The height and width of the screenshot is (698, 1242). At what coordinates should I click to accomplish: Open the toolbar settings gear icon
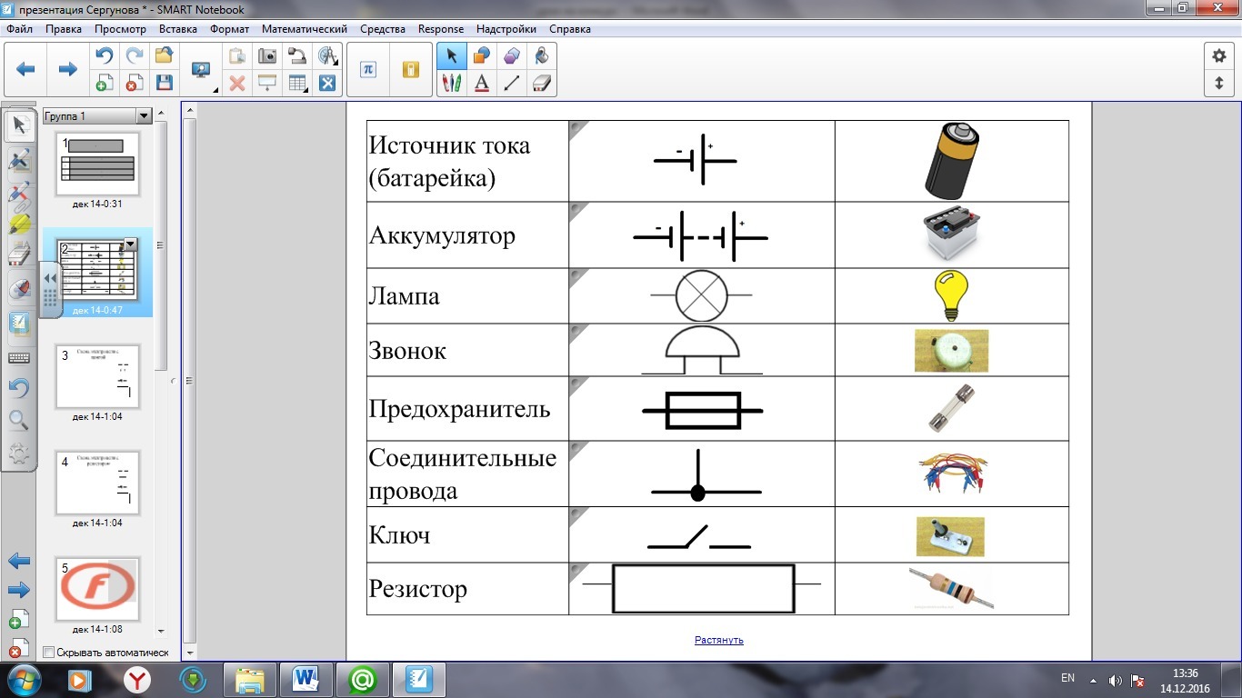1219,56
